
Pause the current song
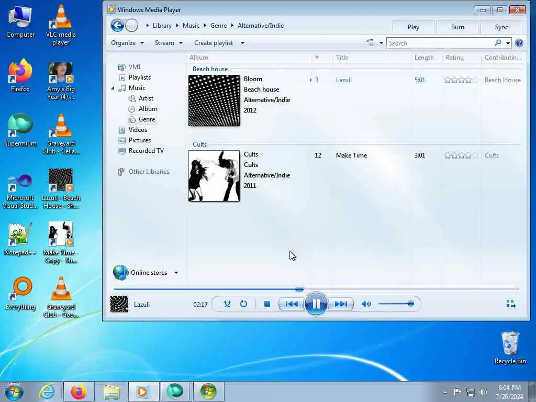coord(316,304)
